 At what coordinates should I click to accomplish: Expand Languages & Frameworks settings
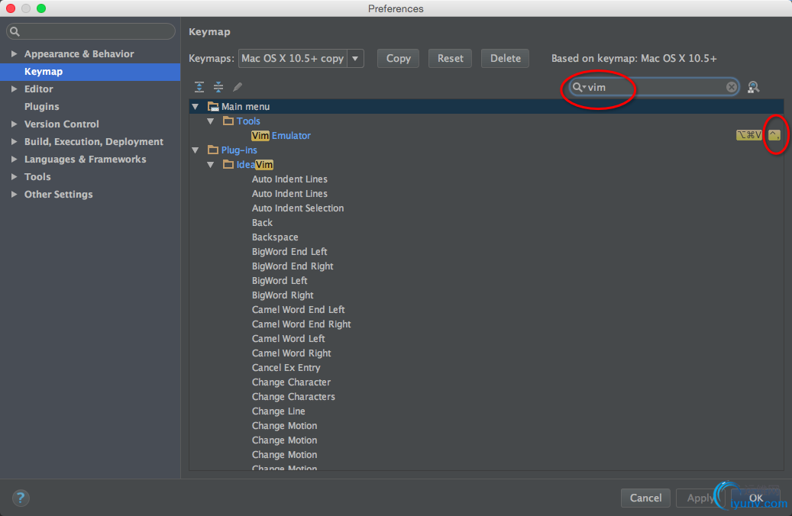click(15, 159)
